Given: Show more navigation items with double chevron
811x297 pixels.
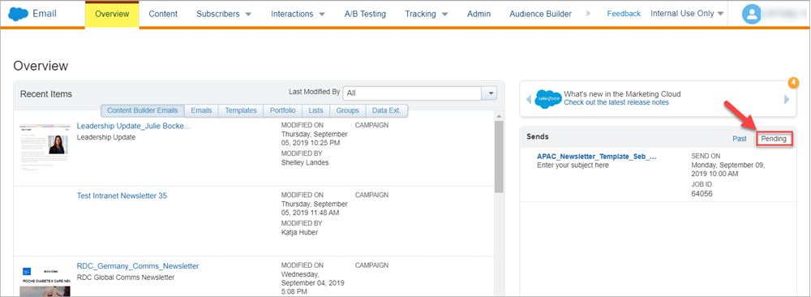Looking at the screenshot, I should (x=588, y=14).
